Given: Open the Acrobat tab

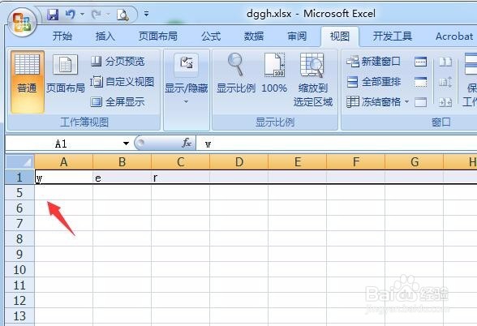Looking at the screenshot, I should [x=454, y=36].
